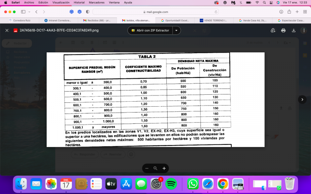Click the DENSIDAD NETA MAXIMA header
Viewport: 311px width, 194px height.
click(198, 61)
